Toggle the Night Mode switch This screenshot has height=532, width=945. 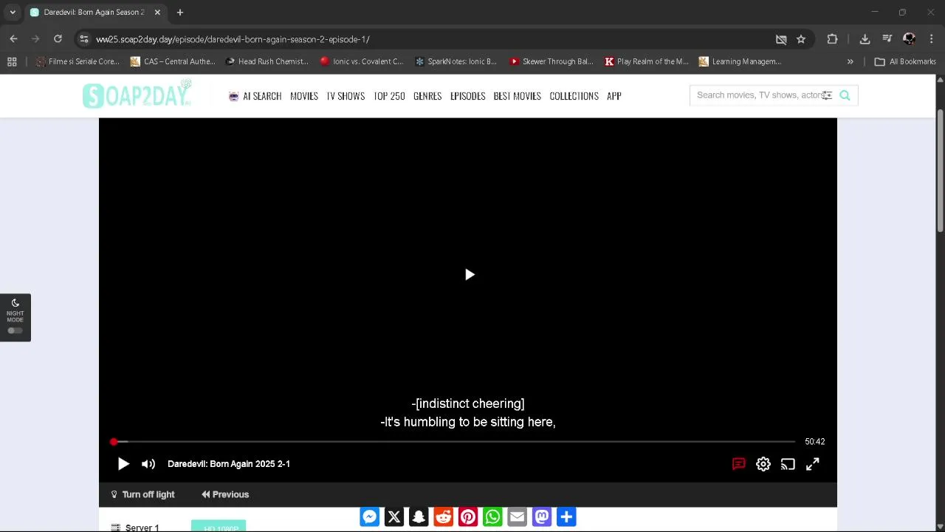click(15, 330)
